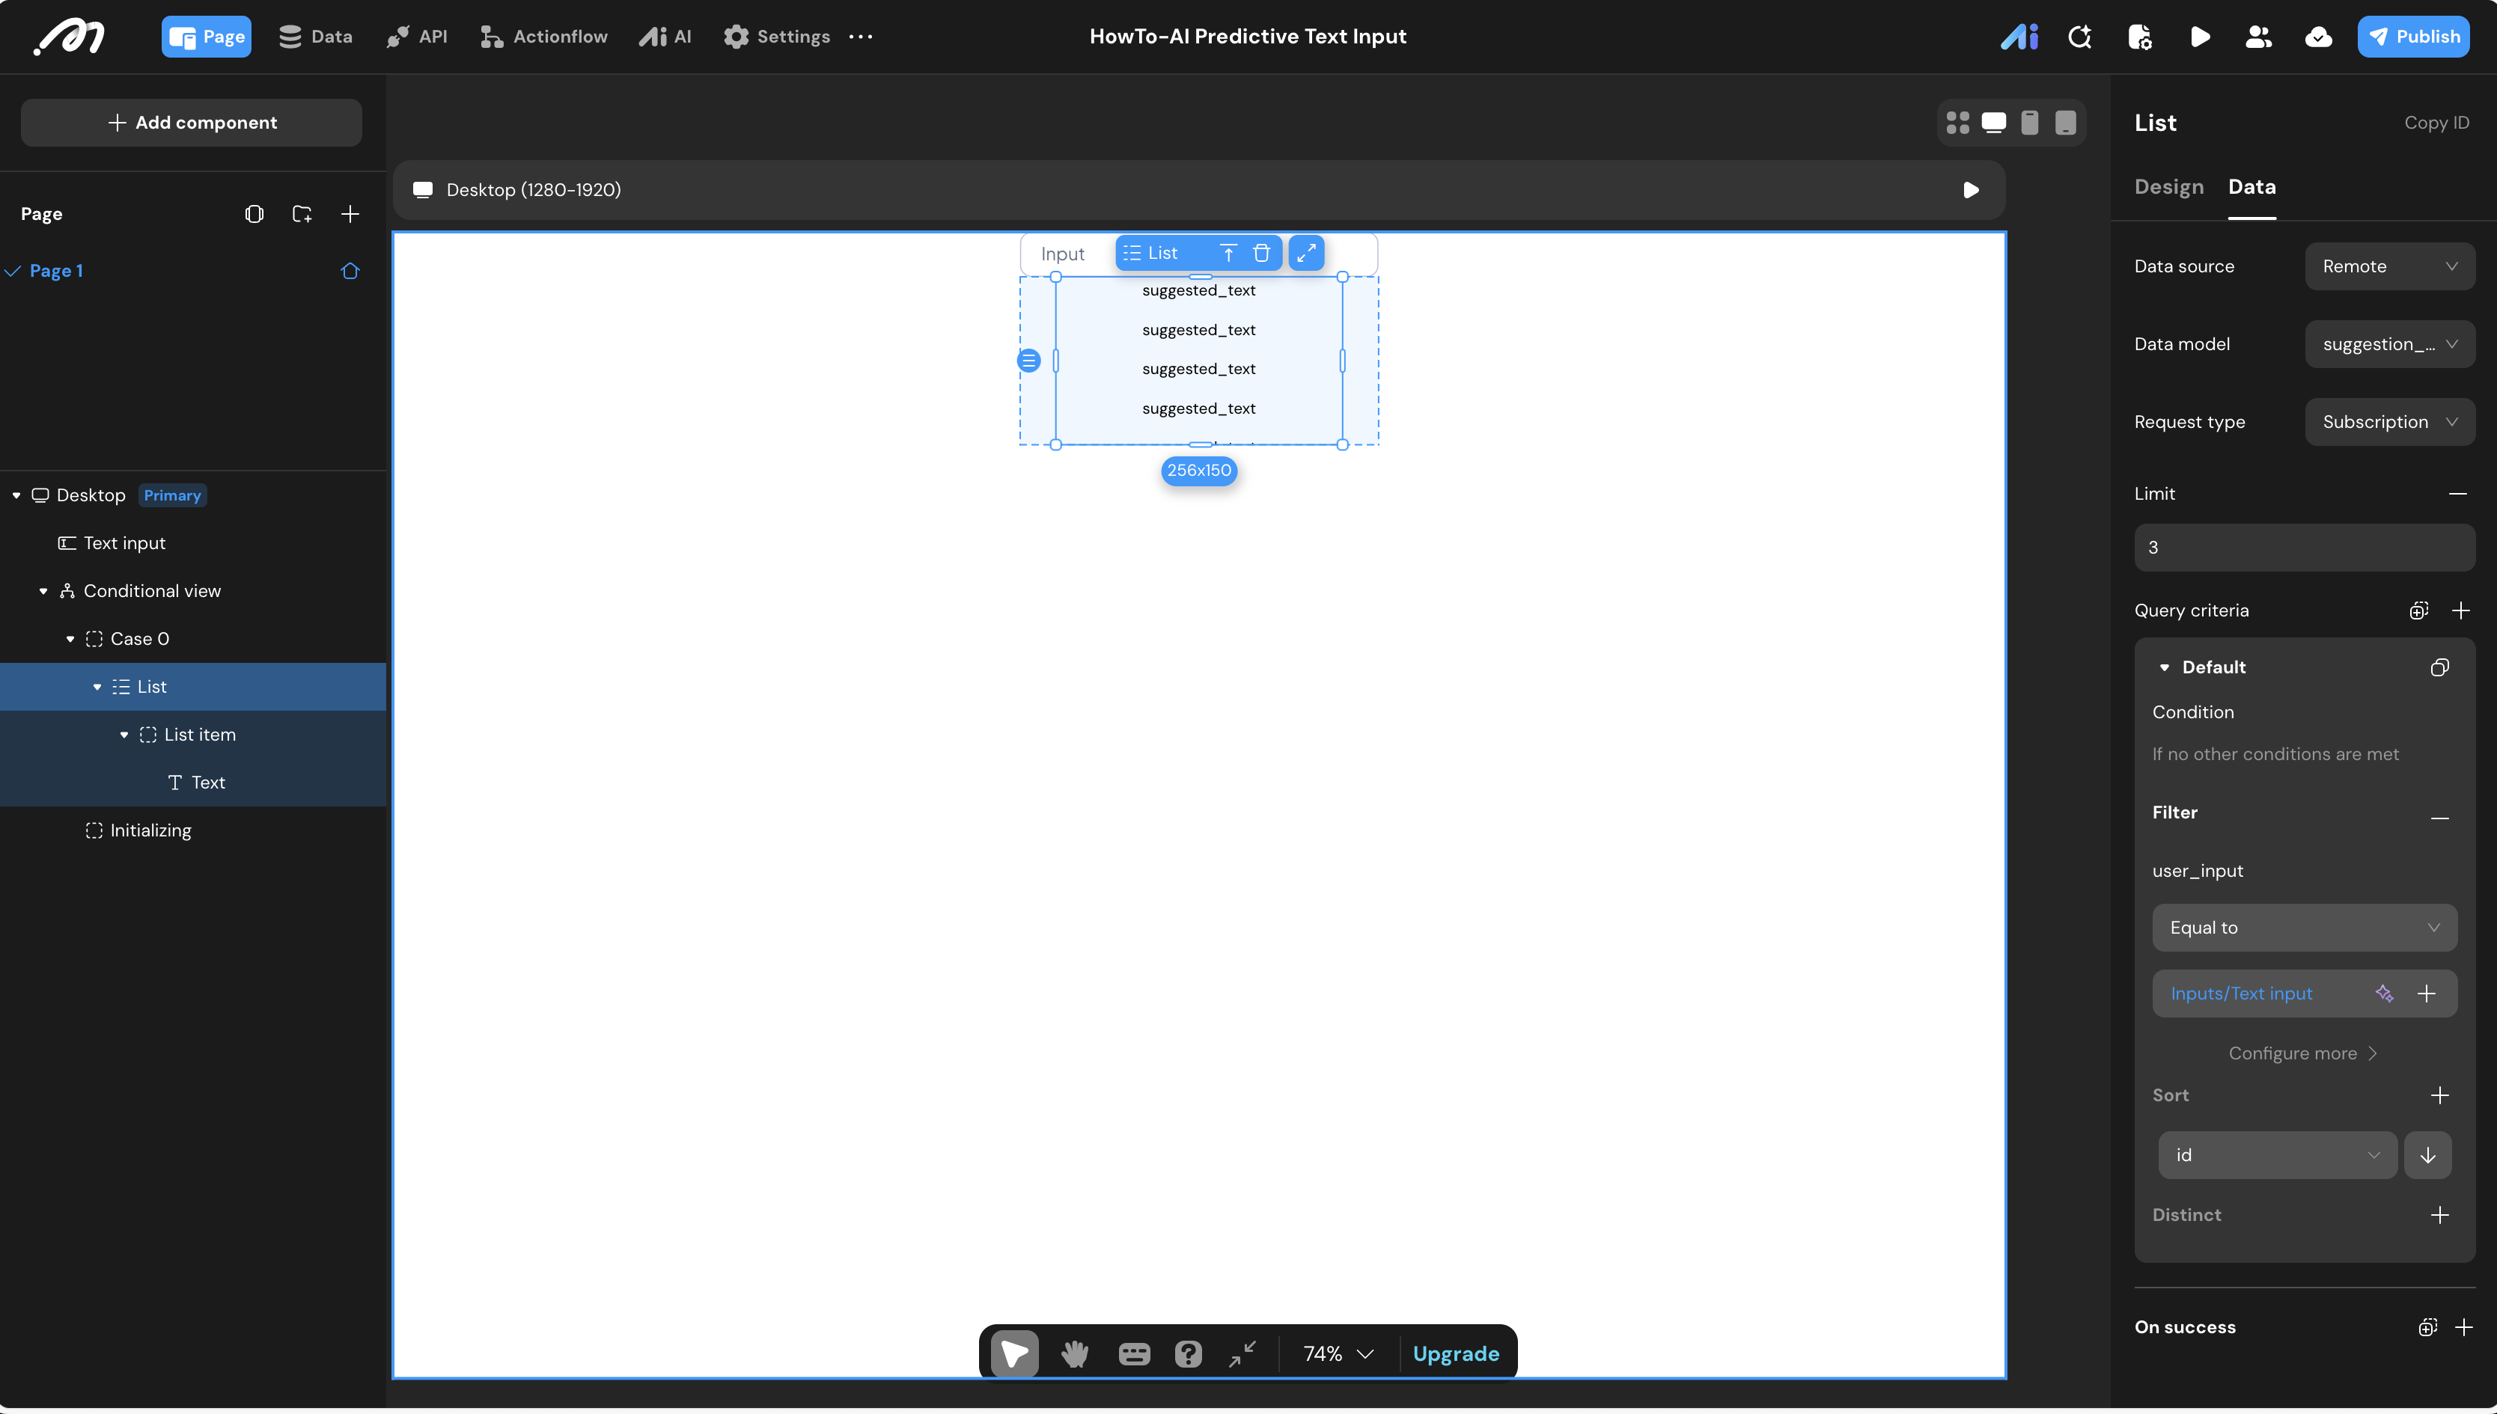Click the Add component button
2497x1414 pixels.
pyautogui.click(x=192, y=123)
